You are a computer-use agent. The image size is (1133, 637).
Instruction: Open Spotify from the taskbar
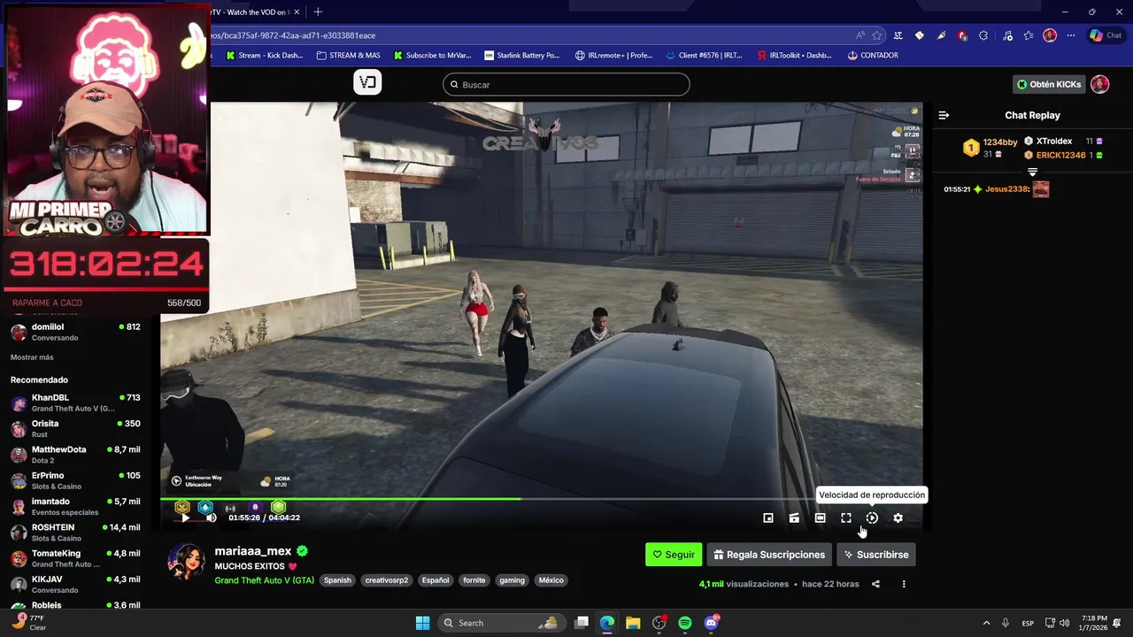click(x=685, y=623)
